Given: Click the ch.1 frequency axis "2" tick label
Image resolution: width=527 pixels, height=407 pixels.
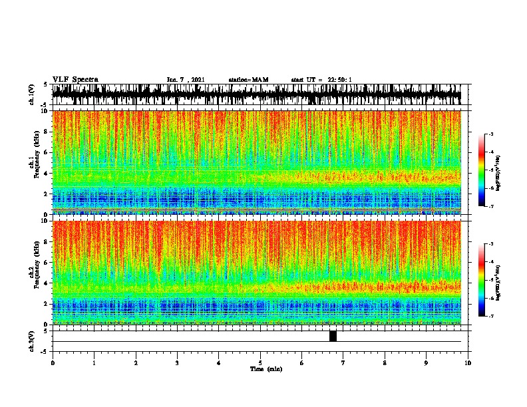Looking at the screenshot, I should (x=47, y=194).
